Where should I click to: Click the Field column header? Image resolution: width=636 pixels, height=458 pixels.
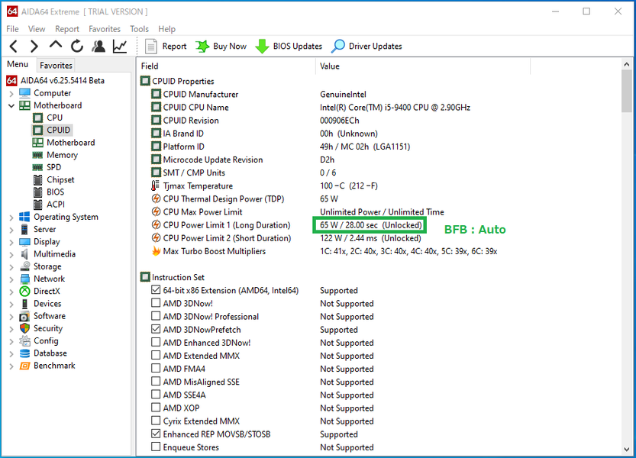click(226, 66)
